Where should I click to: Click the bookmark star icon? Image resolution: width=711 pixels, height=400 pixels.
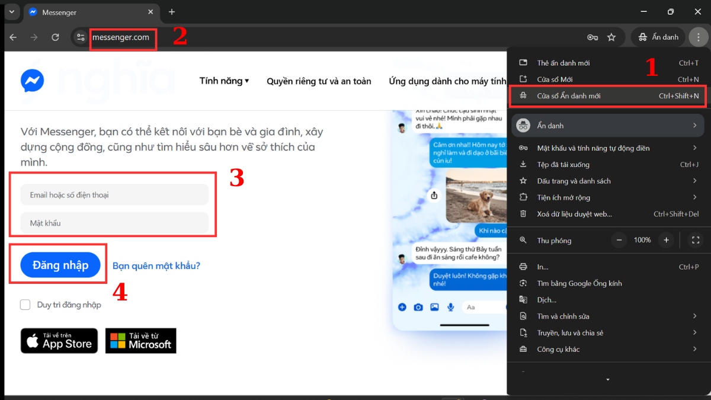pos(611,37)
